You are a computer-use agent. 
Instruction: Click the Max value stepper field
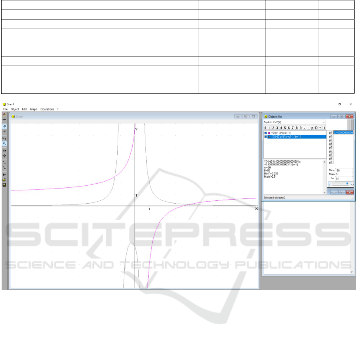coord(344,174)
